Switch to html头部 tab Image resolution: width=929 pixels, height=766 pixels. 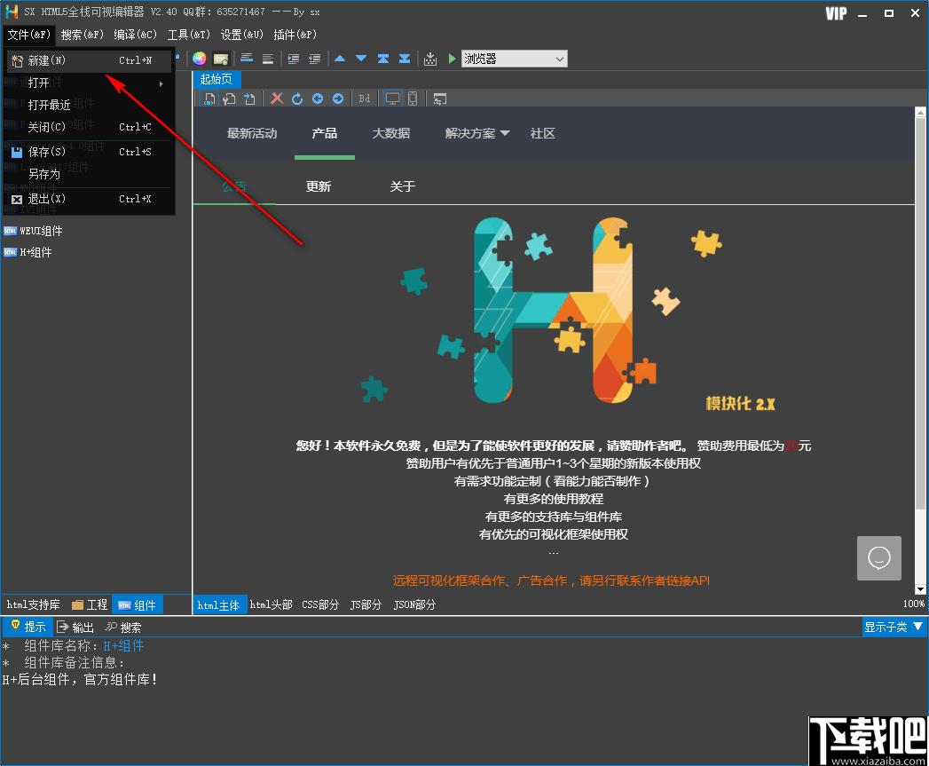271,604
